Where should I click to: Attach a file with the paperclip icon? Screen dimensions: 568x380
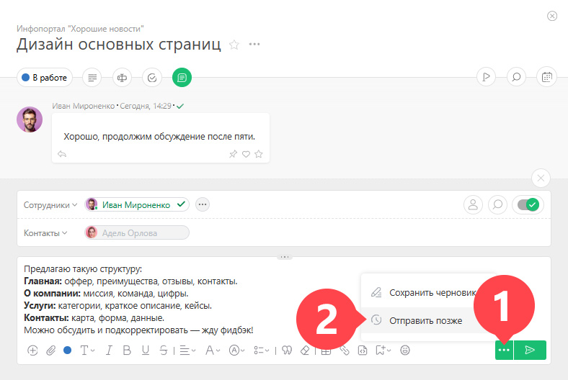[x=50, y=350]
